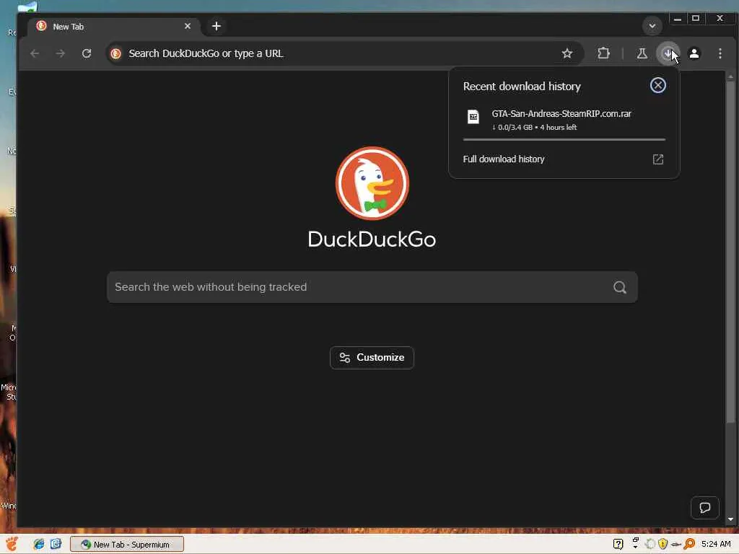This screenshot has height=554, width=739.
Task: Bookmark this tab with the star icon
Action: tap(567, 53)
